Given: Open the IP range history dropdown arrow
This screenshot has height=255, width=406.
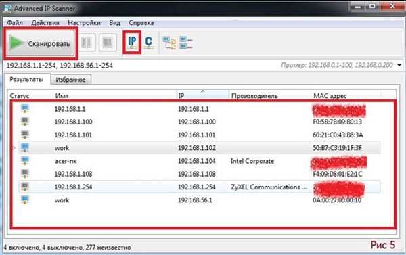Looking at the screenshot, I should tap(399, 65).
